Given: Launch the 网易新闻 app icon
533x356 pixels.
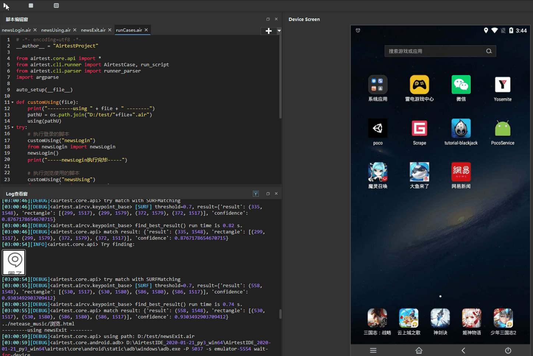Looking at the screenshot, I should tap(461, 172).
